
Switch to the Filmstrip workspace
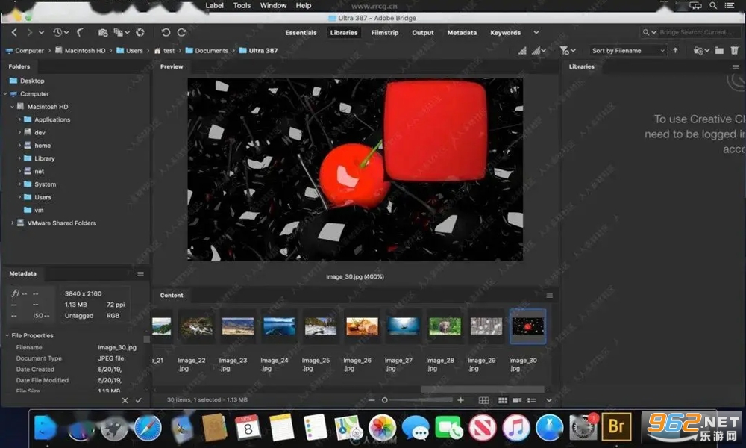(x=384, y=32)
